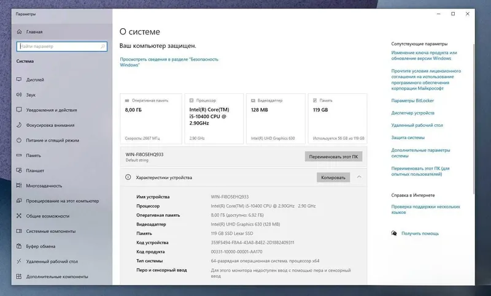Collapse the Характеристики устройства section chevron
Screen dimensions: 491x296
359,177
